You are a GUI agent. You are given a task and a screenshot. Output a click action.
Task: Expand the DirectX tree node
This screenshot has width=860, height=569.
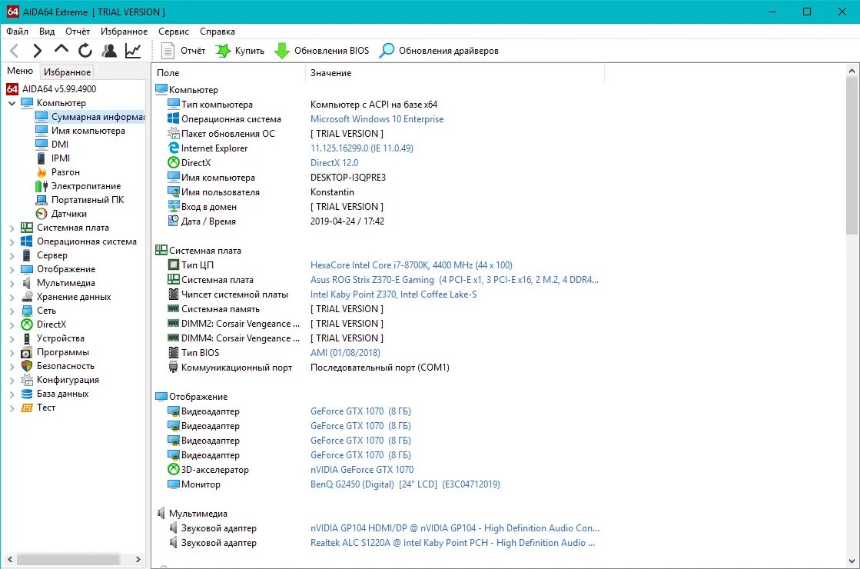[12, 324]
